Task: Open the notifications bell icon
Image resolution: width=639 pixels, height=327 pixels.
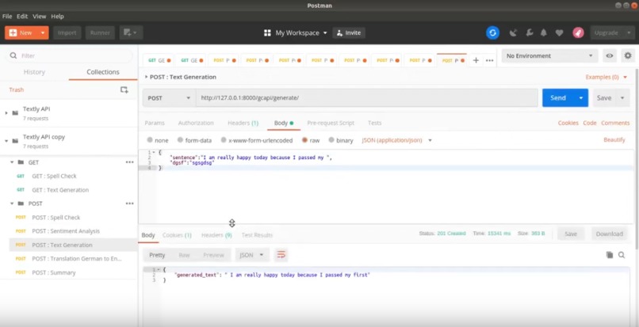Action: [x=544, y=33]
